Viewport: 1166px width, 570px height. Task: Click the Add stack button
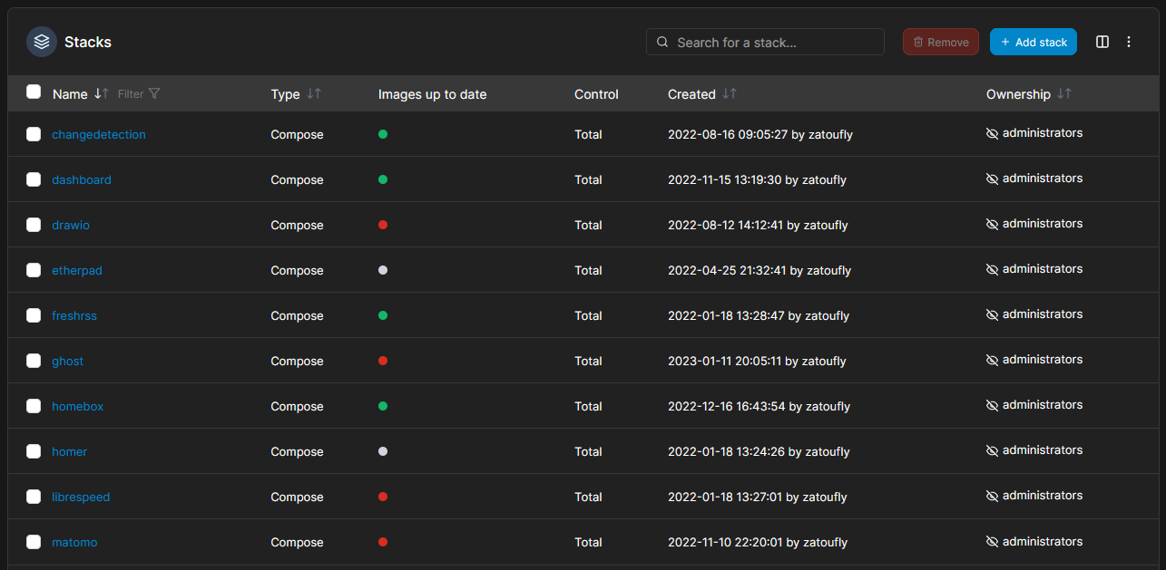point(1033,42)
